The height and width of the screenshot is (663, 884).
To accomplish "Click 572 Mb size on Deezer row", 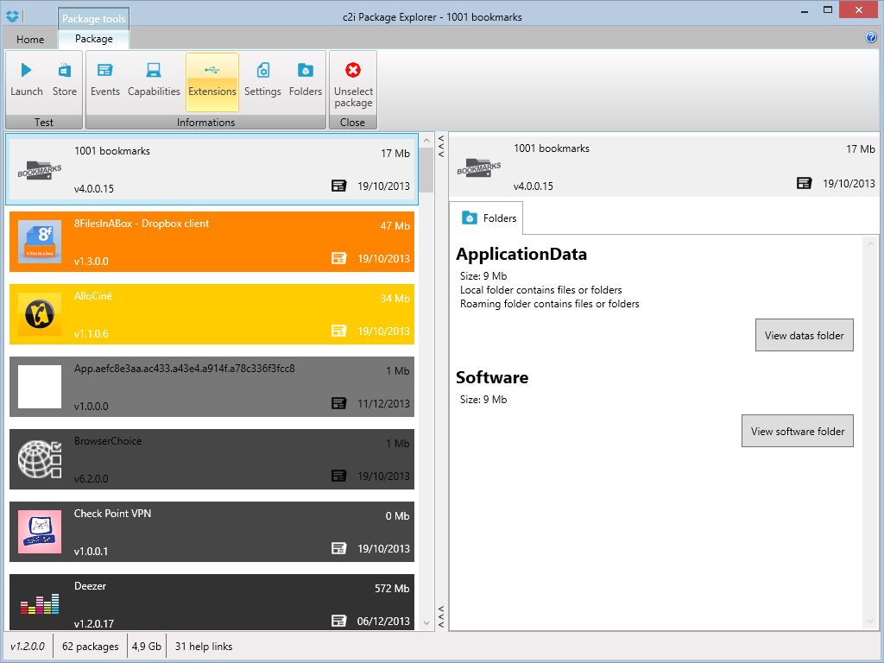I will point(392,589).
